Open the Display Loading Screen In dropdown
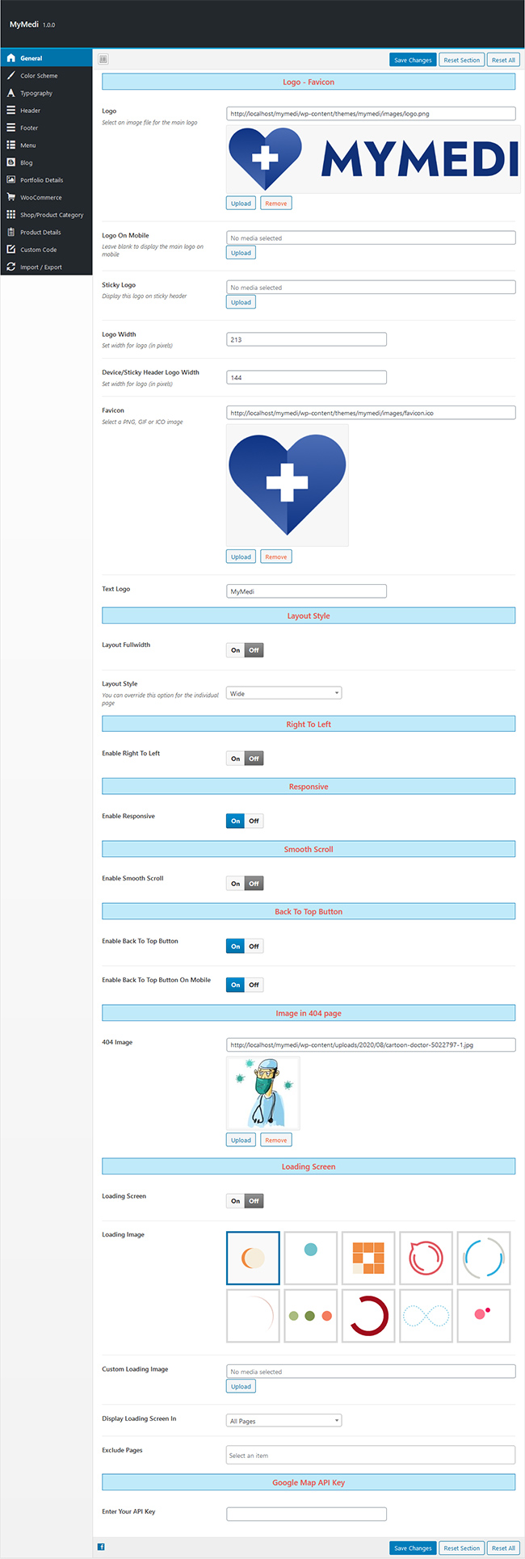525x1559 pixels. (283, 1421)
